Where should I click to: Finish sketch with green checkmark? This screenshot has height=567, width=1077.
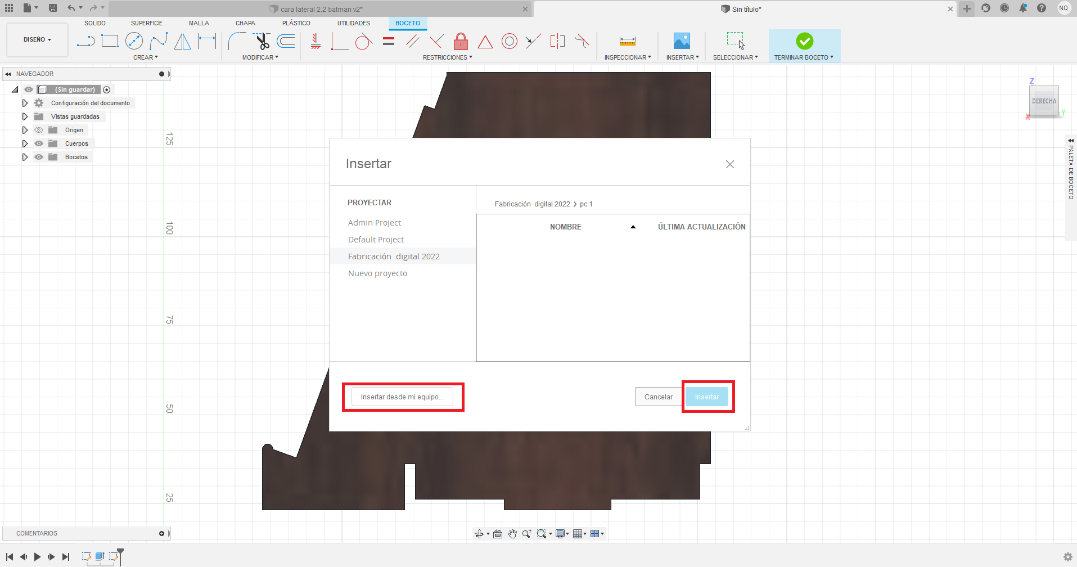[804, 40]
